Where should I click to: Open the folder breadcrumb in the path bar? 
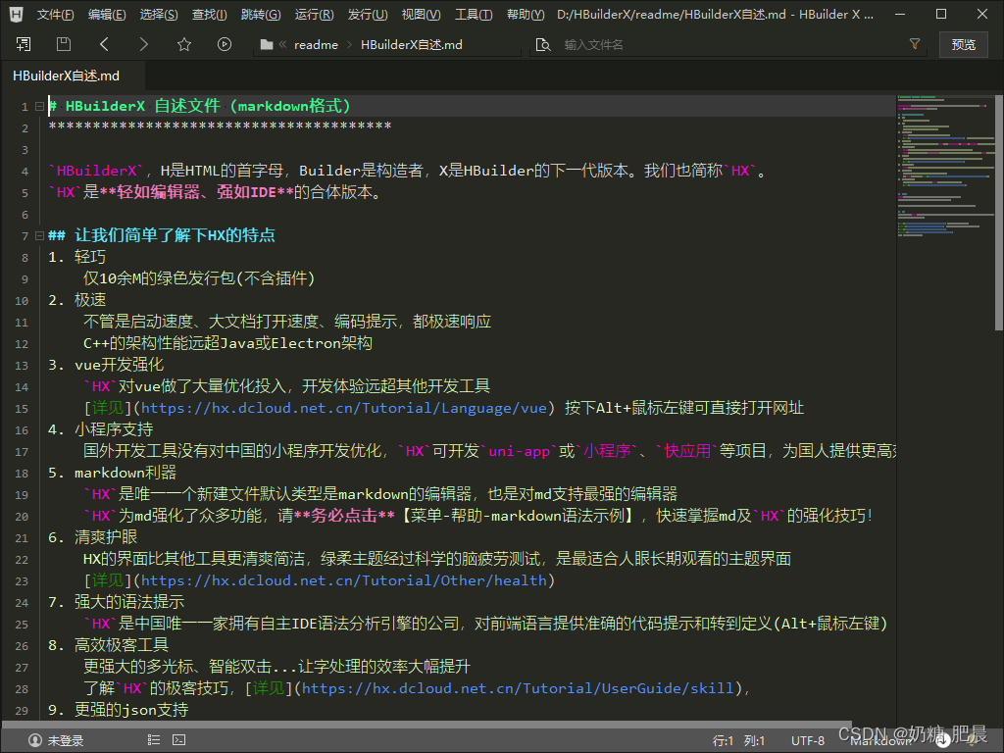pyautogui.click(x=266, y=44)
